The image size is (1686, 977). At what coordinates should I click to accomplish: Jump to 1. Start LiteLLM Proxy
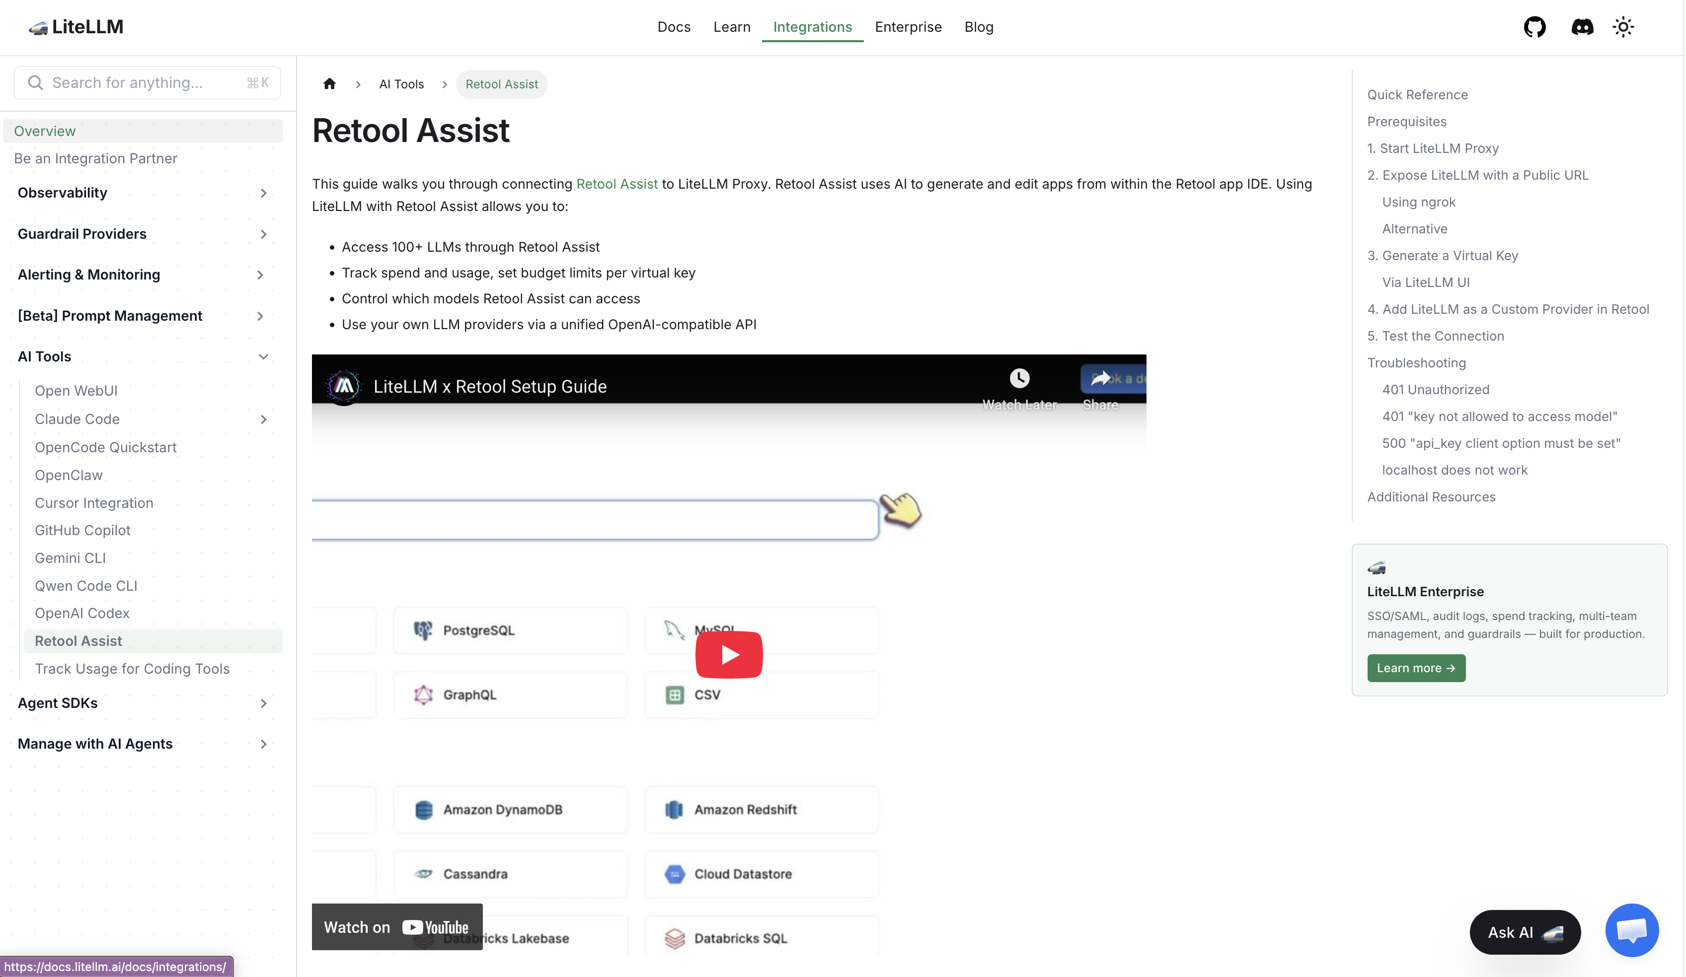click(x=1433, y=148)
